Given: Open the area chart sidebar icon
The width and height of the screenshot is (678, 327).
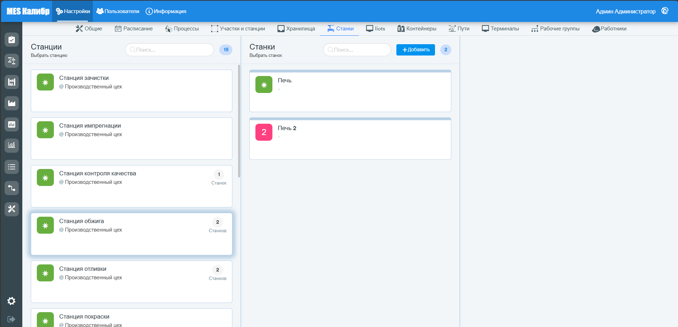Looking at the screenshot, I should pyautogui.click(x=12, y=103).
